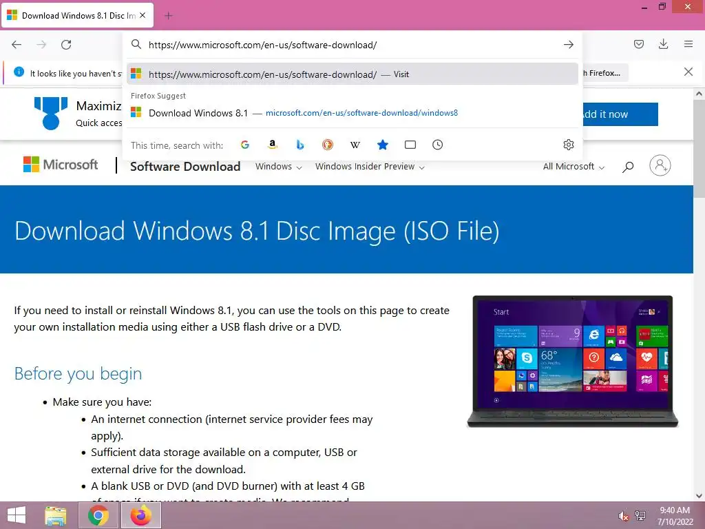Click the sign-in account icon
Image resolution: width=705 pixels, height=529 pixels.
[x=660, y=165]
